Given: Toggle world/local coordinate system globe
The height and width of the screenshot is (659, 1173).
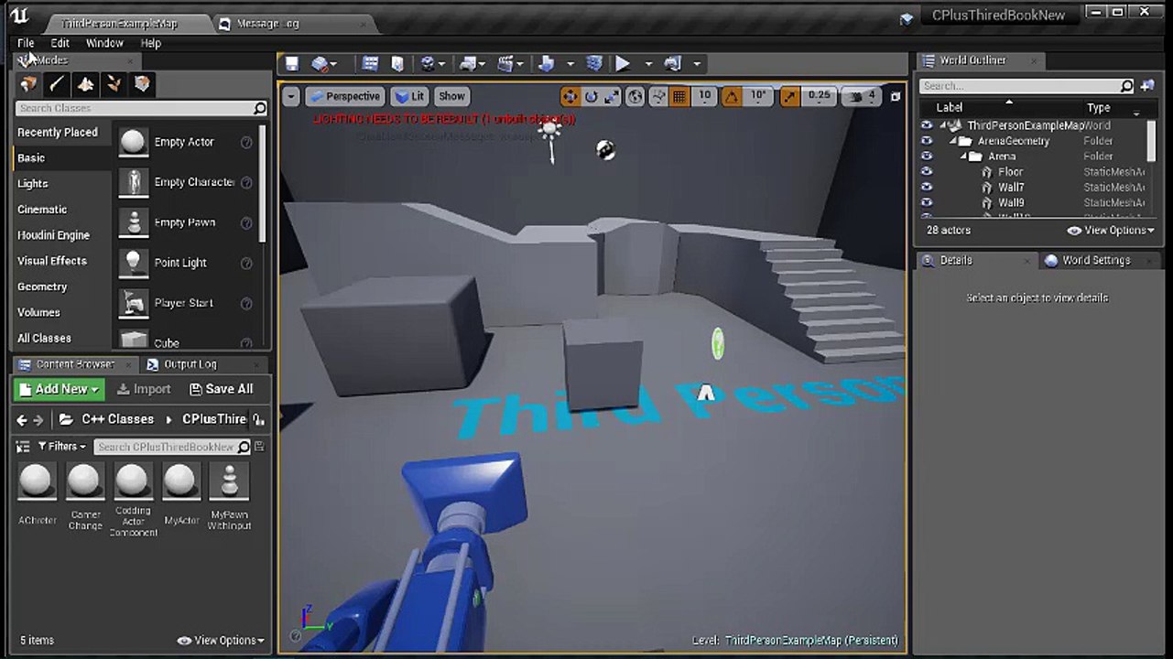Looking at the screenshot, I should pyautogui.click(x=636, y=96).
